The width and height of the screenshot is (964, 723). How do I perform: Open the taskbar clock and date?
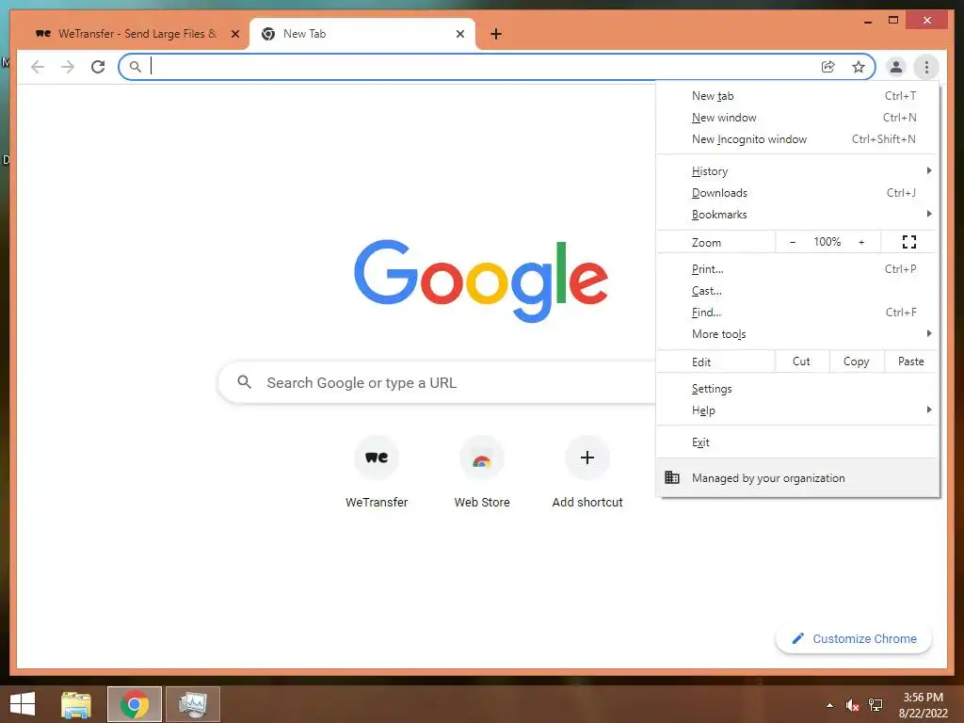(923, 705)
